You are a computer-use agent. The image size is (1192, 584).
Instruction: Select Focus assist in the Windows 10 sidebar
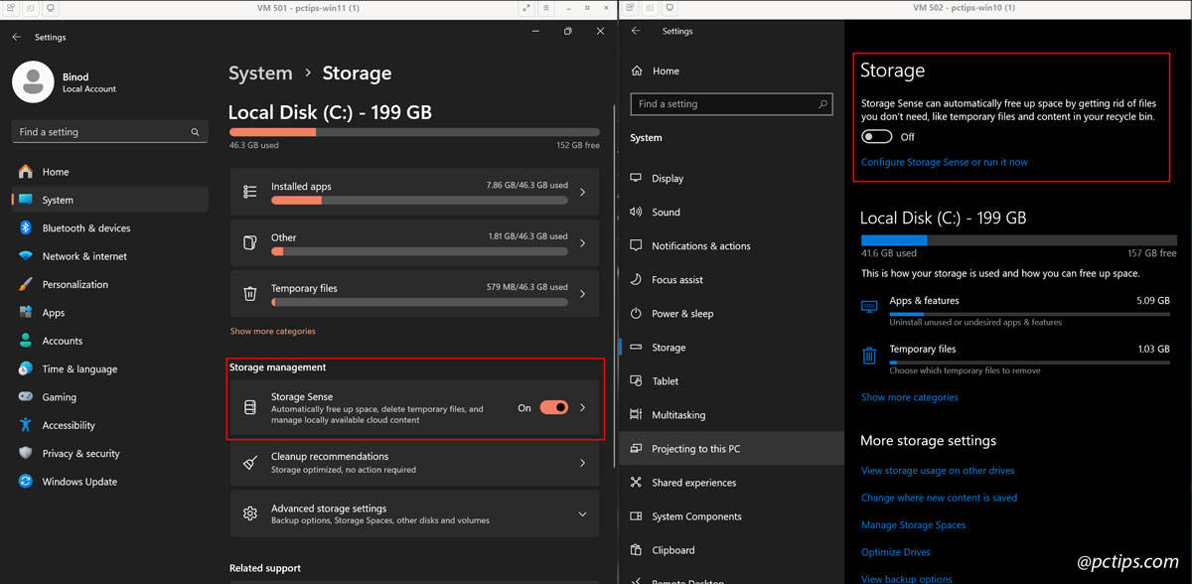[x=678, y=279]
